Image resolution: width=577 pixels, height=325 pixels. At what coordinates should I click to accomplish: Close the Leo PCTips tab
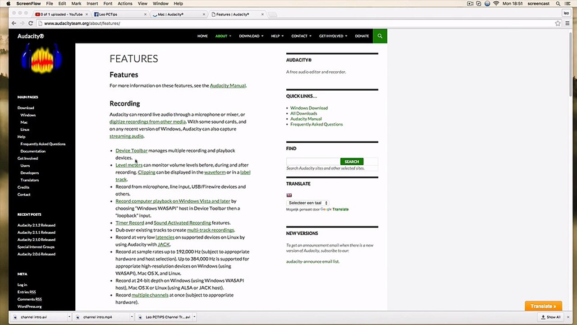145,14
